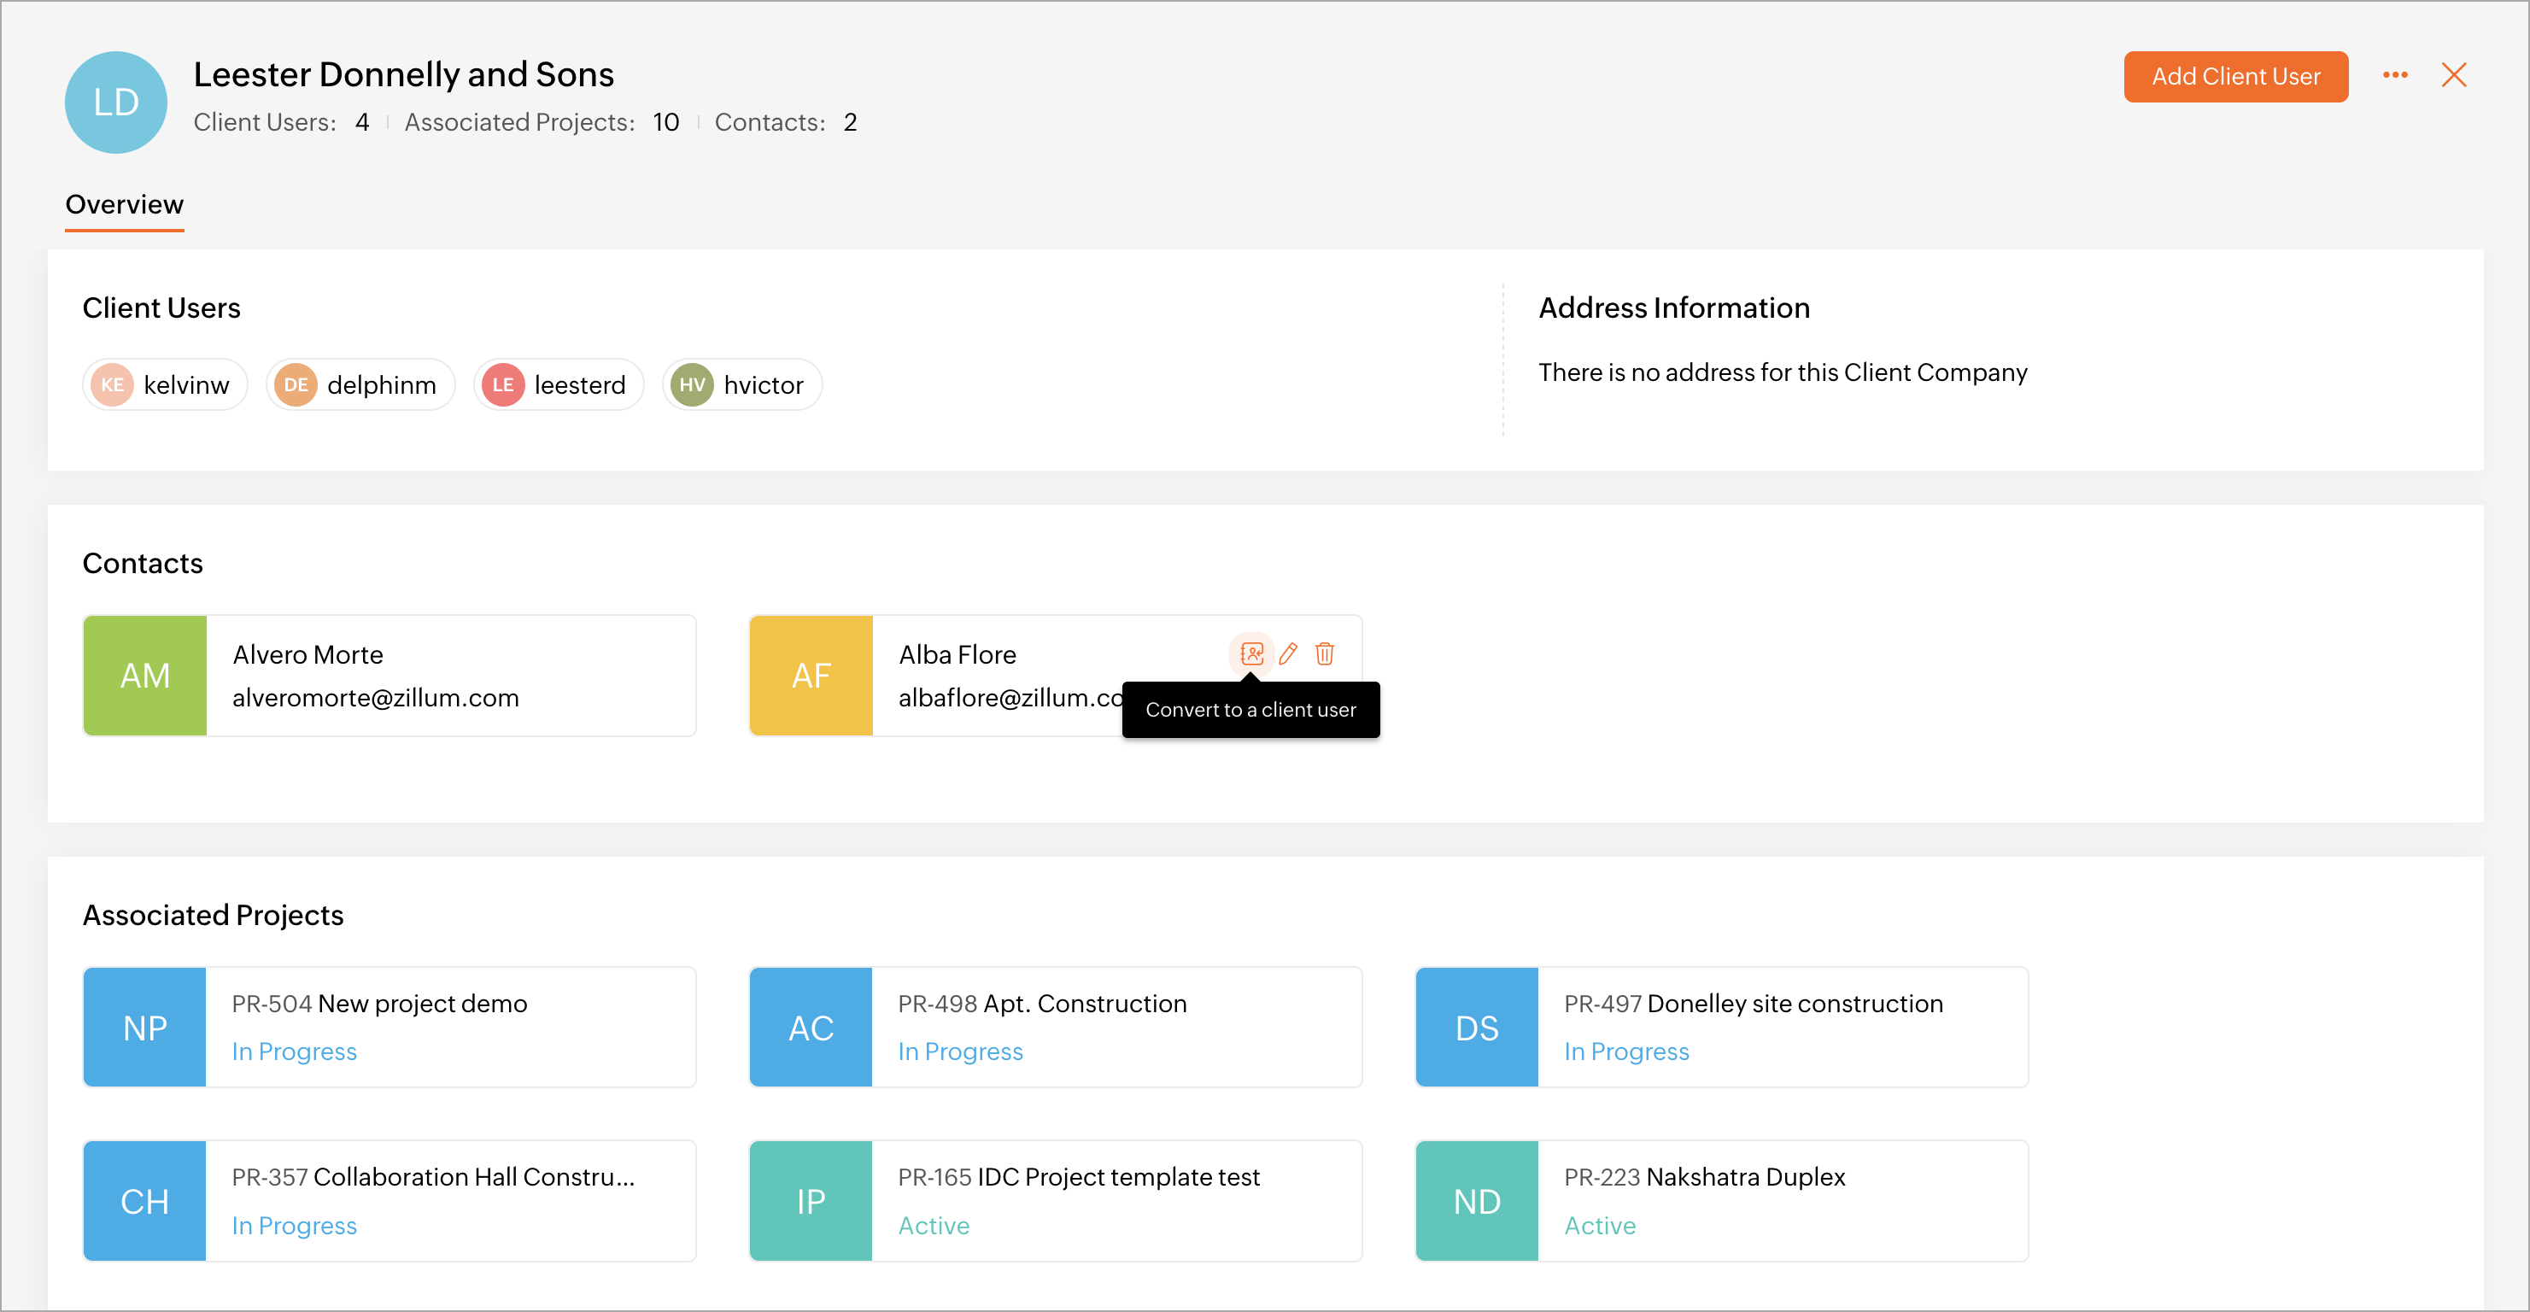Screen dimensions: 2530x1312
Task: Click the pencil edit icon on Alba Flore
Action: (x=1287, y=654)
